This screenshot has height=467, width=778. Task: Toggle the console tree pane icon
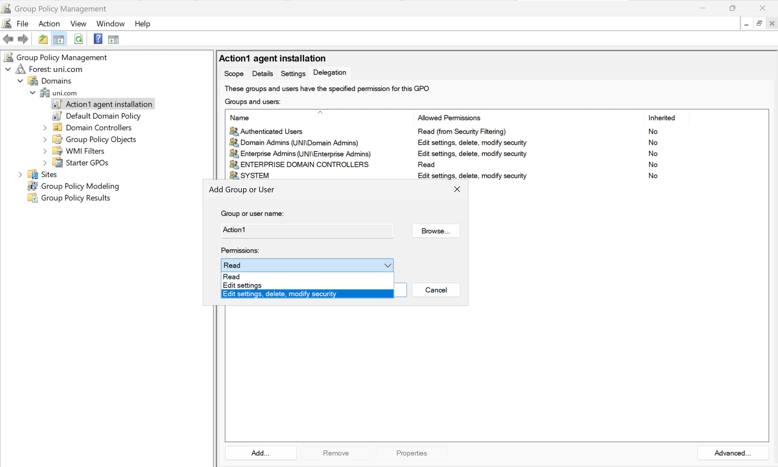coord(59,39)
